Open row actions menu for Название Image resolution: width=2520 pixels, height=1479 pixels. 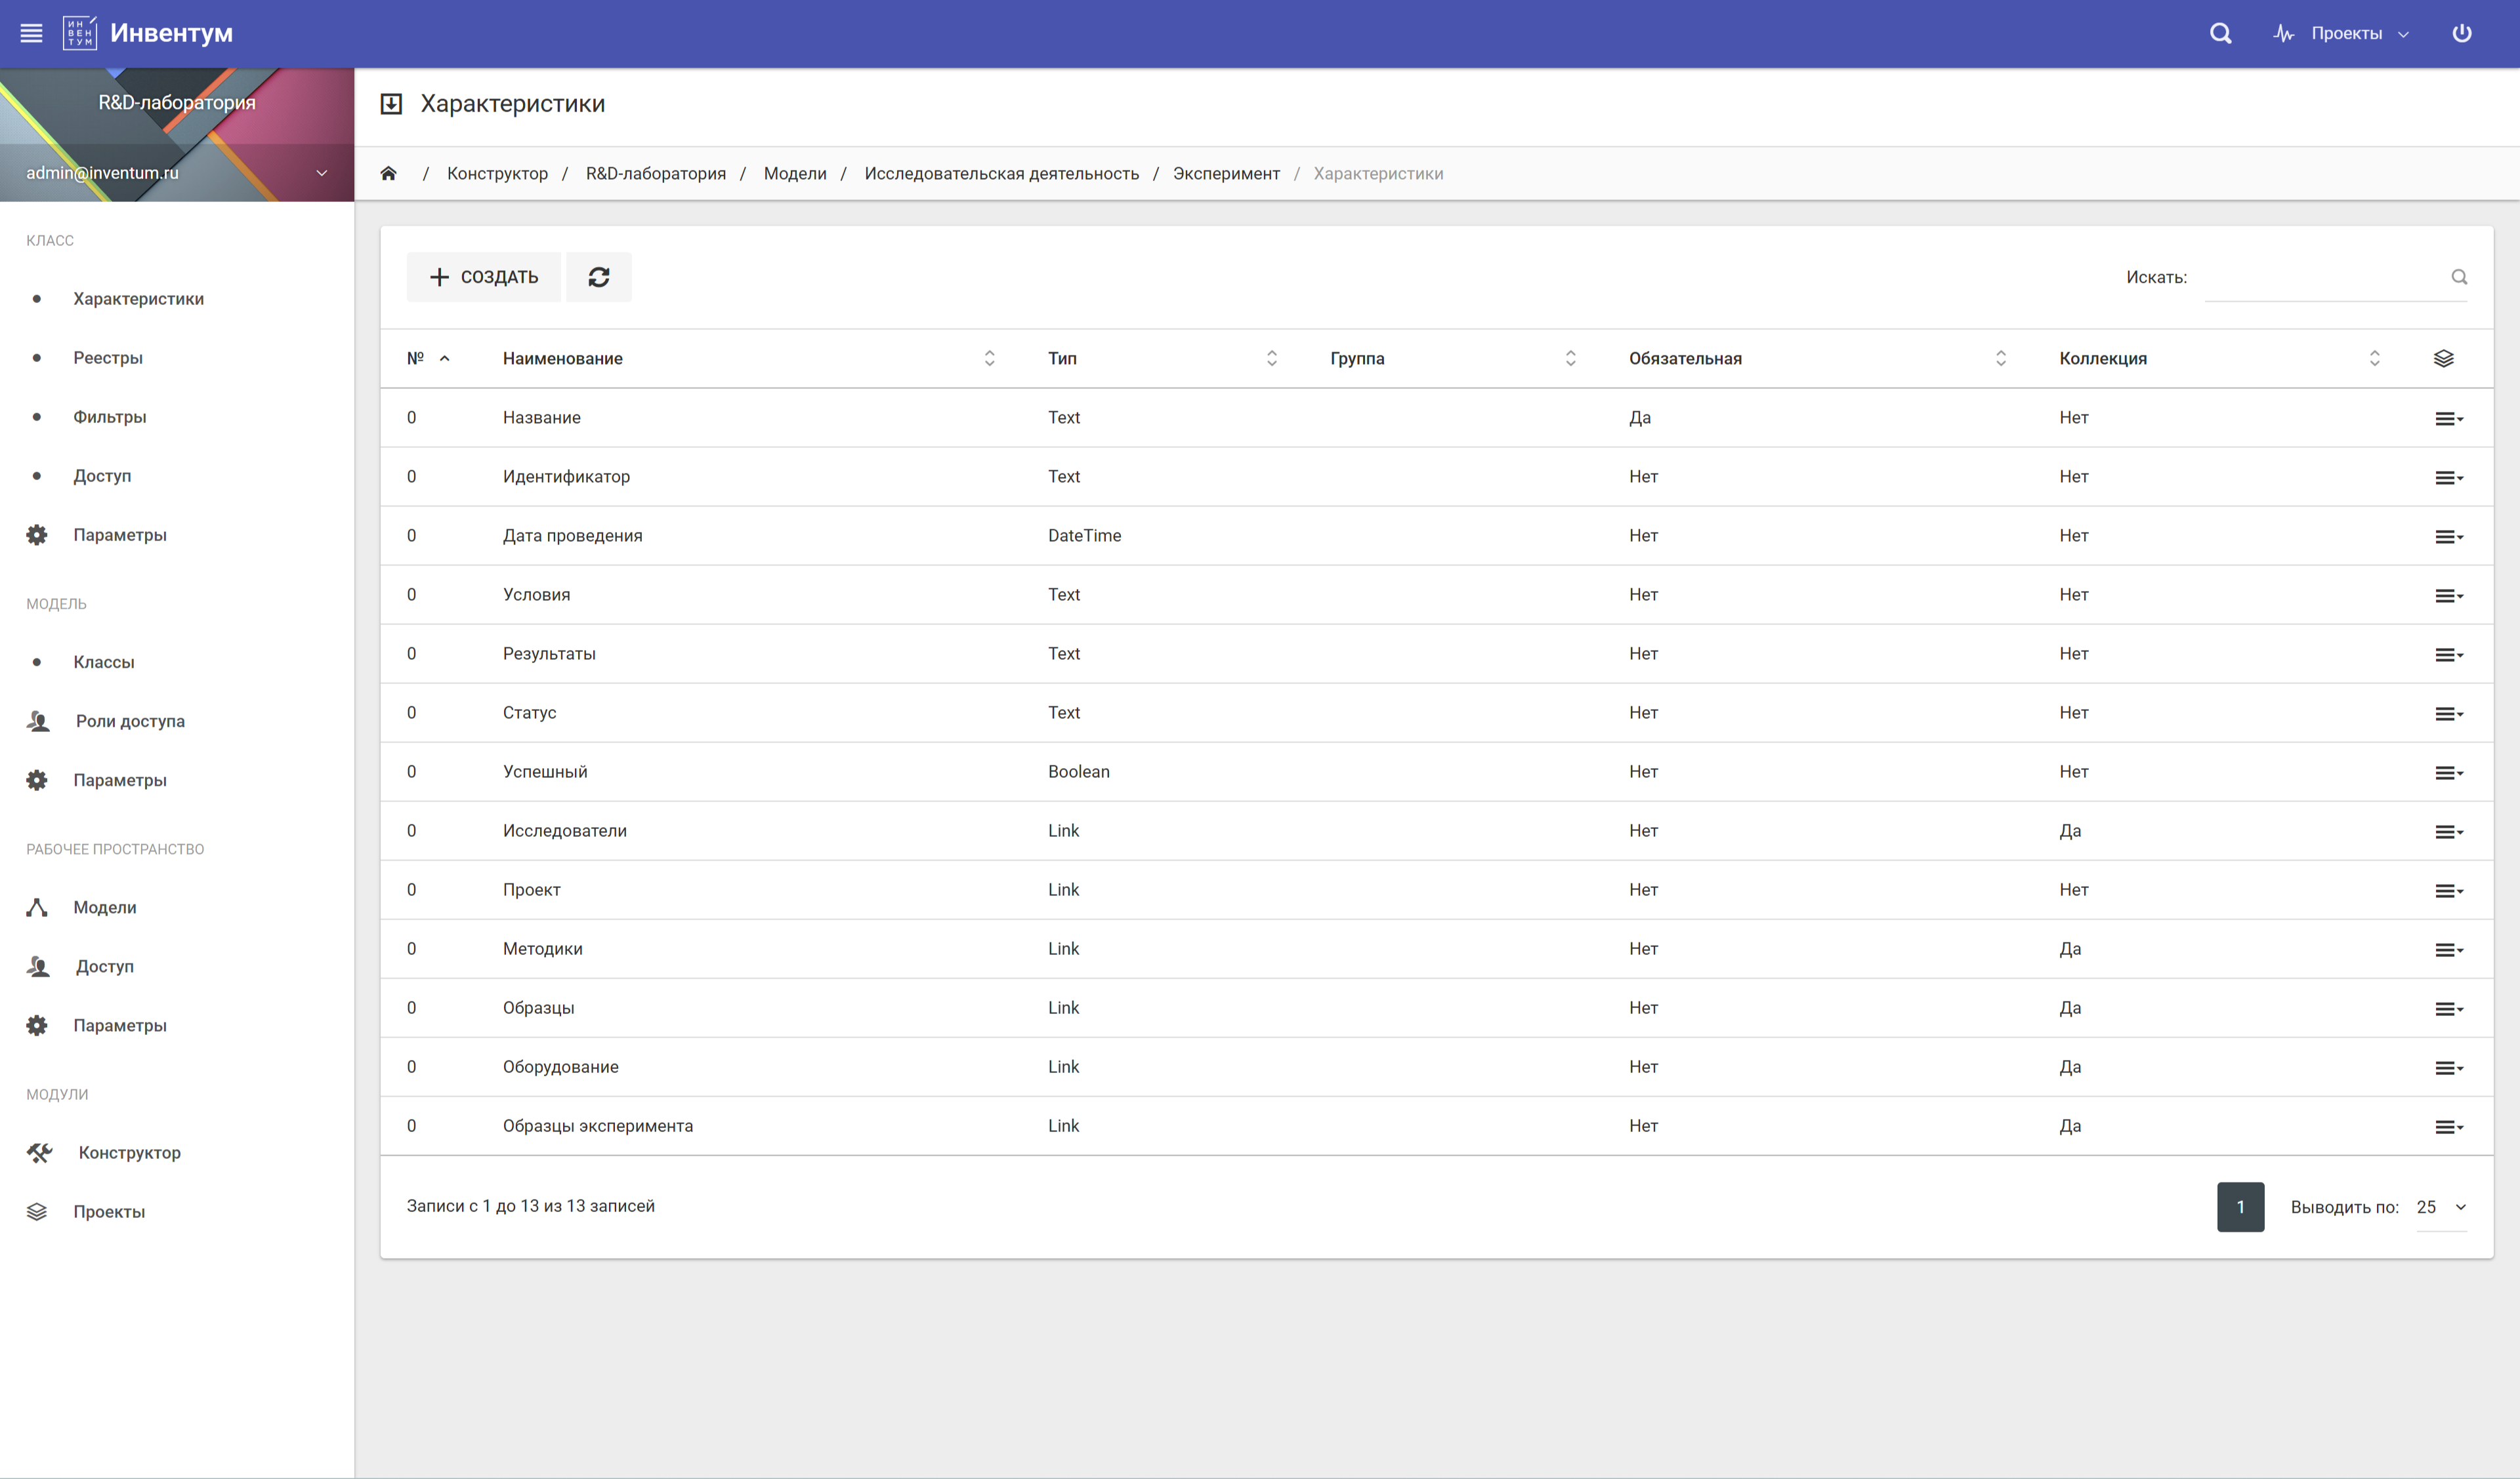(2448, 418)
